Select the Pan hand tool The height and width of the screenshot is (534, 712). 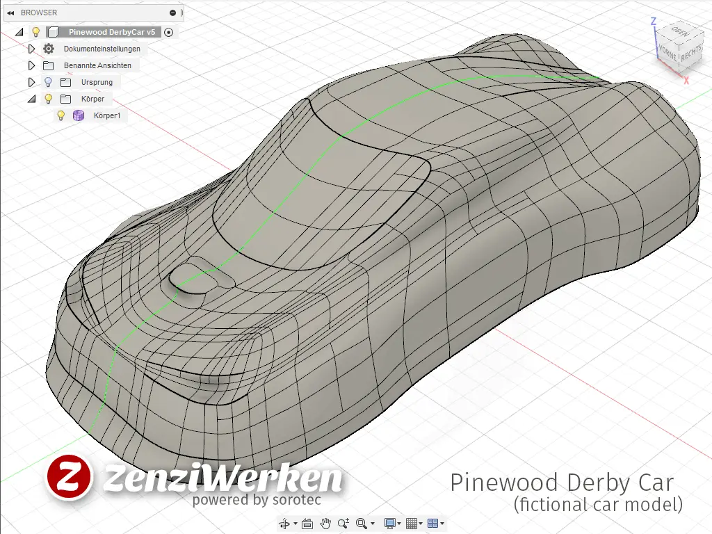tap(325, 524)
